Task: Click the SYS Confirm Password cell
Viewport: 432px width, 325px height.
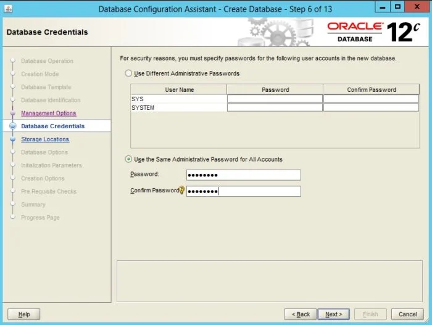Action: 371,99
